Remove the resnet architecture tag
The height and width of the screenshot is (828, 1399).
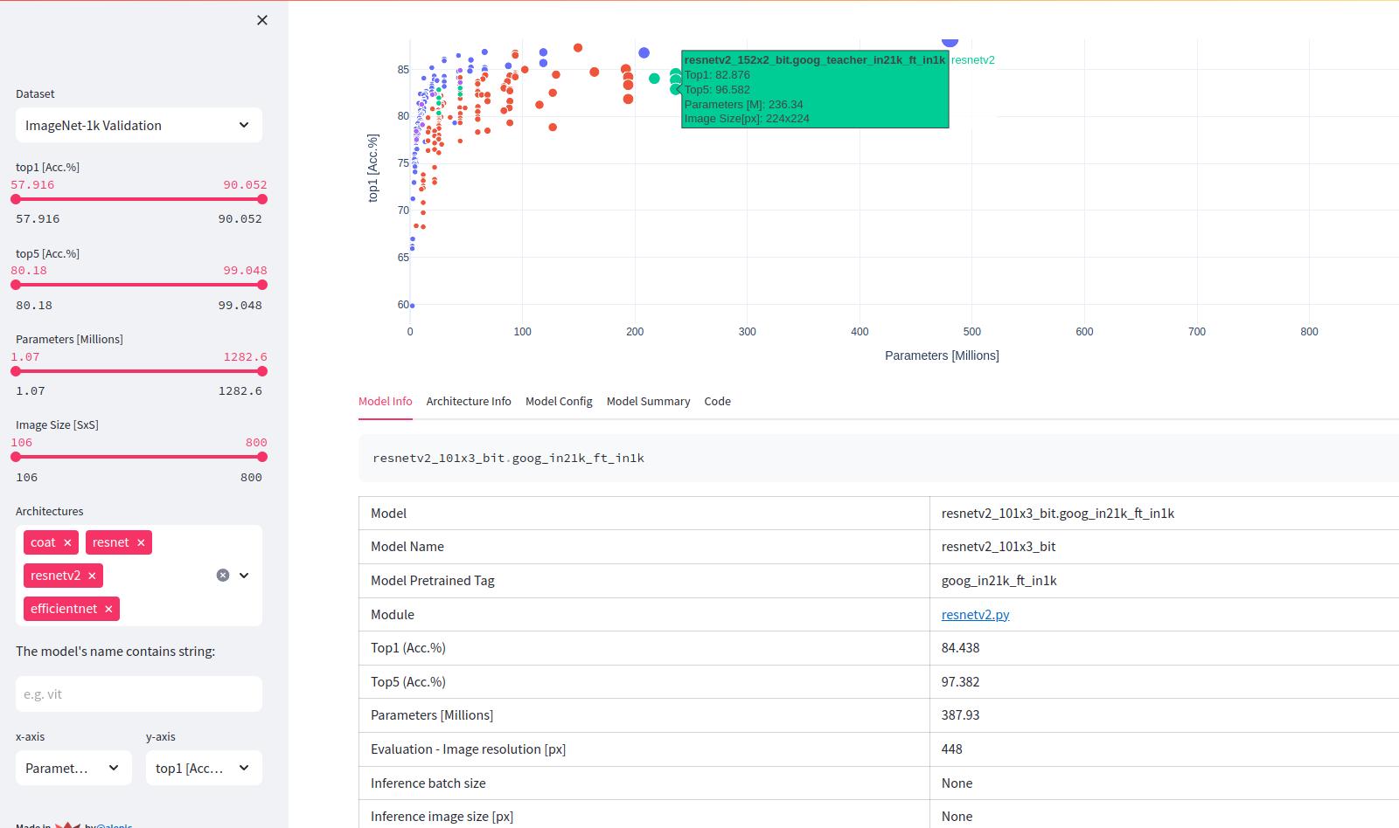[141, 542]
